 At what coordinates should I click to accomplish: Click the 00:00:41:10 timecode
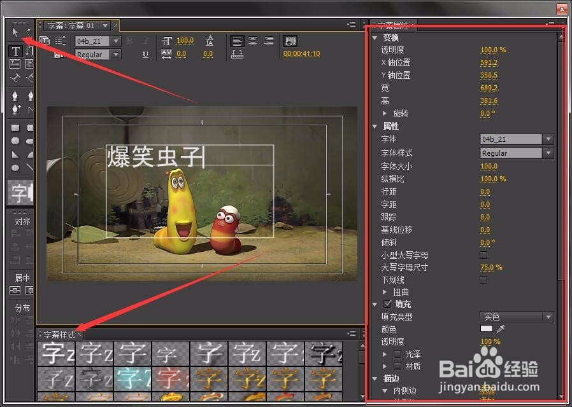[302, 54]
